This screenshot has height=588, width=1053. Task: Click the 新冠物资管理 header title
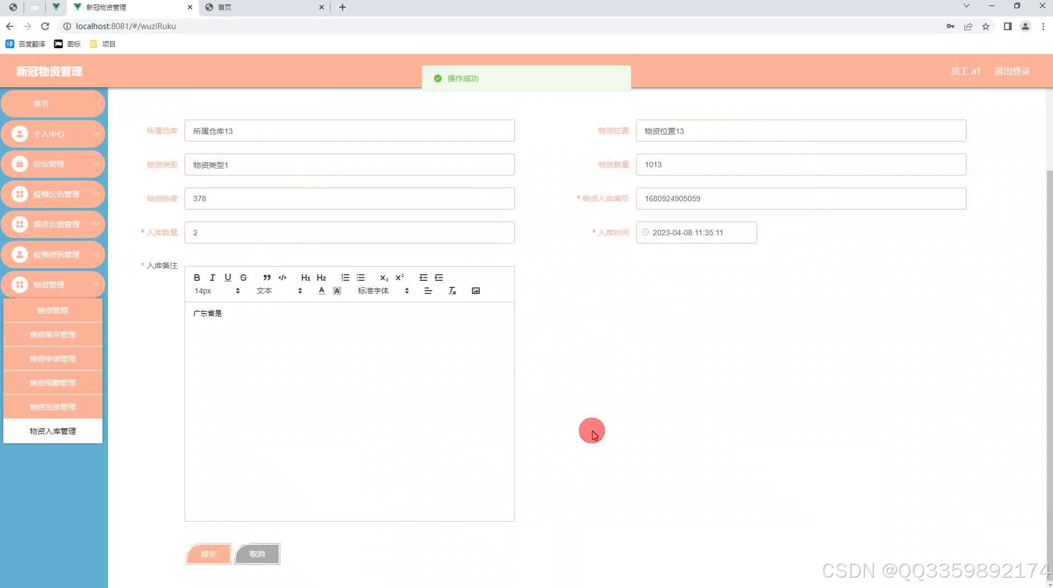tap(49, 71)
